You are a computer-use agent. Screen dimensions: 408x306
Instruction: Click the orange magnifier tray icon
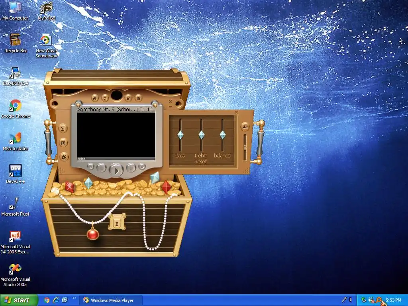379,300
